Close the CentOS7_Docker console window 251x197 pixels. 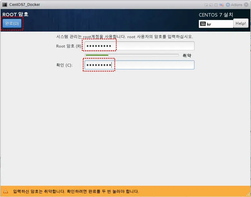point(247,5)
